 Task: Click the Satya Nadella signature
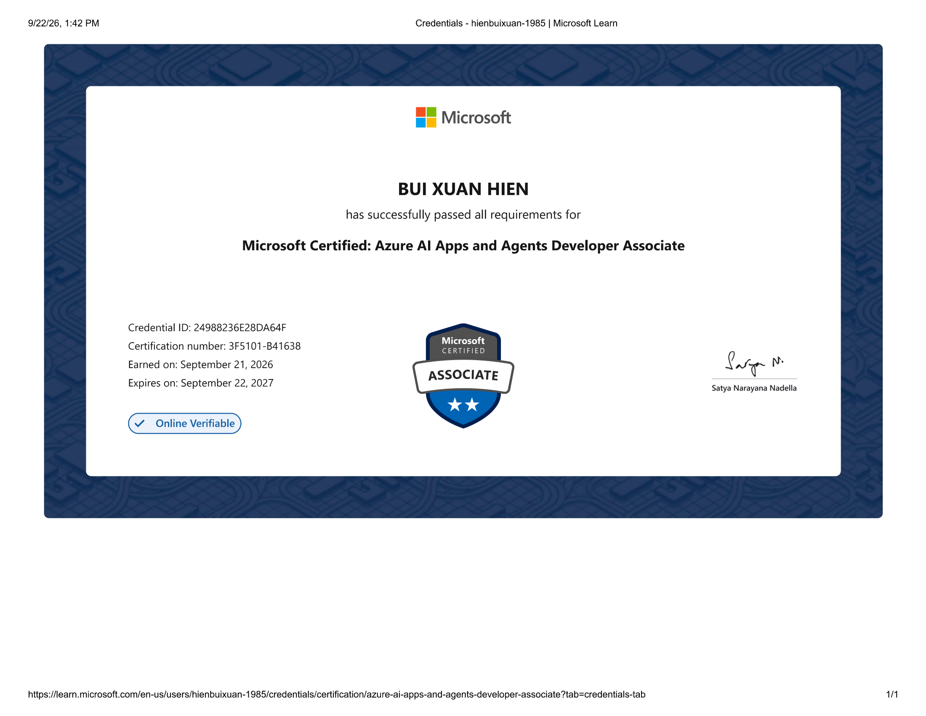754,363
